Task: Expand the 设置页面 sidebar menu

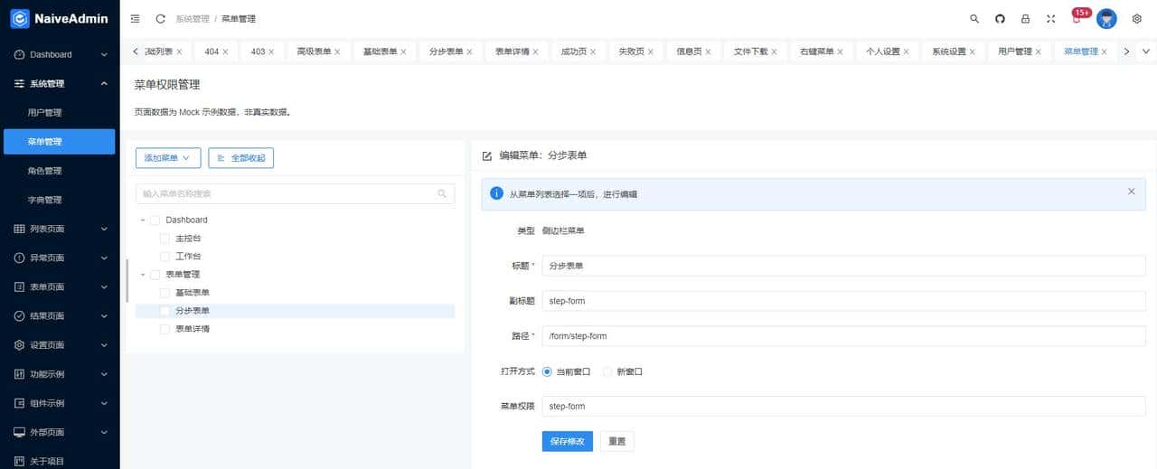Action: (60, 344)
